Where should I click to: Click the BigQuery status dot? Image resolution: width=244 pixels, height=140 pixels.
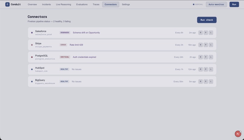[32, 82]
